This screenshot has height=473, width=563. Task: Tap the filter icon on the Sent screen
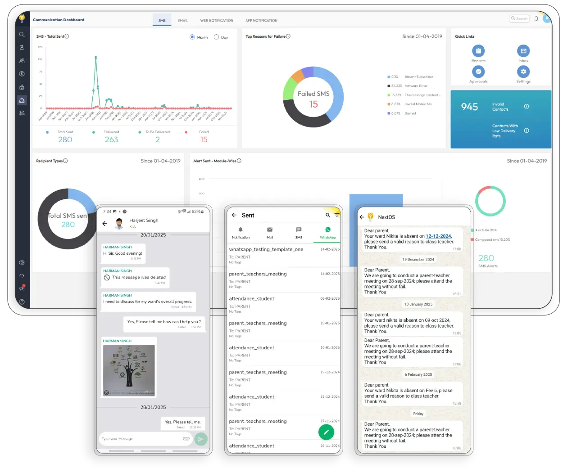click(x=336, y=215)
